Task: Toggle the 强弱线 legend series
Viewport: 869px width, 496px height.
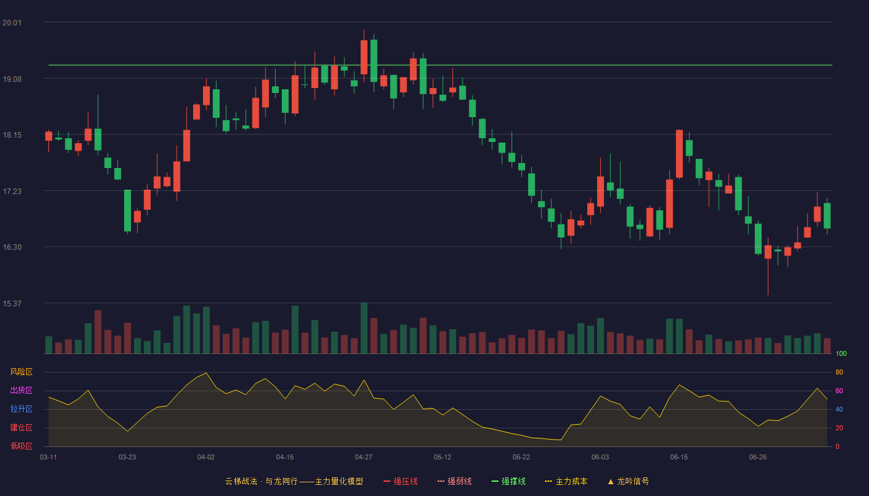Action: pyautogui.click(x=454, y=481)
